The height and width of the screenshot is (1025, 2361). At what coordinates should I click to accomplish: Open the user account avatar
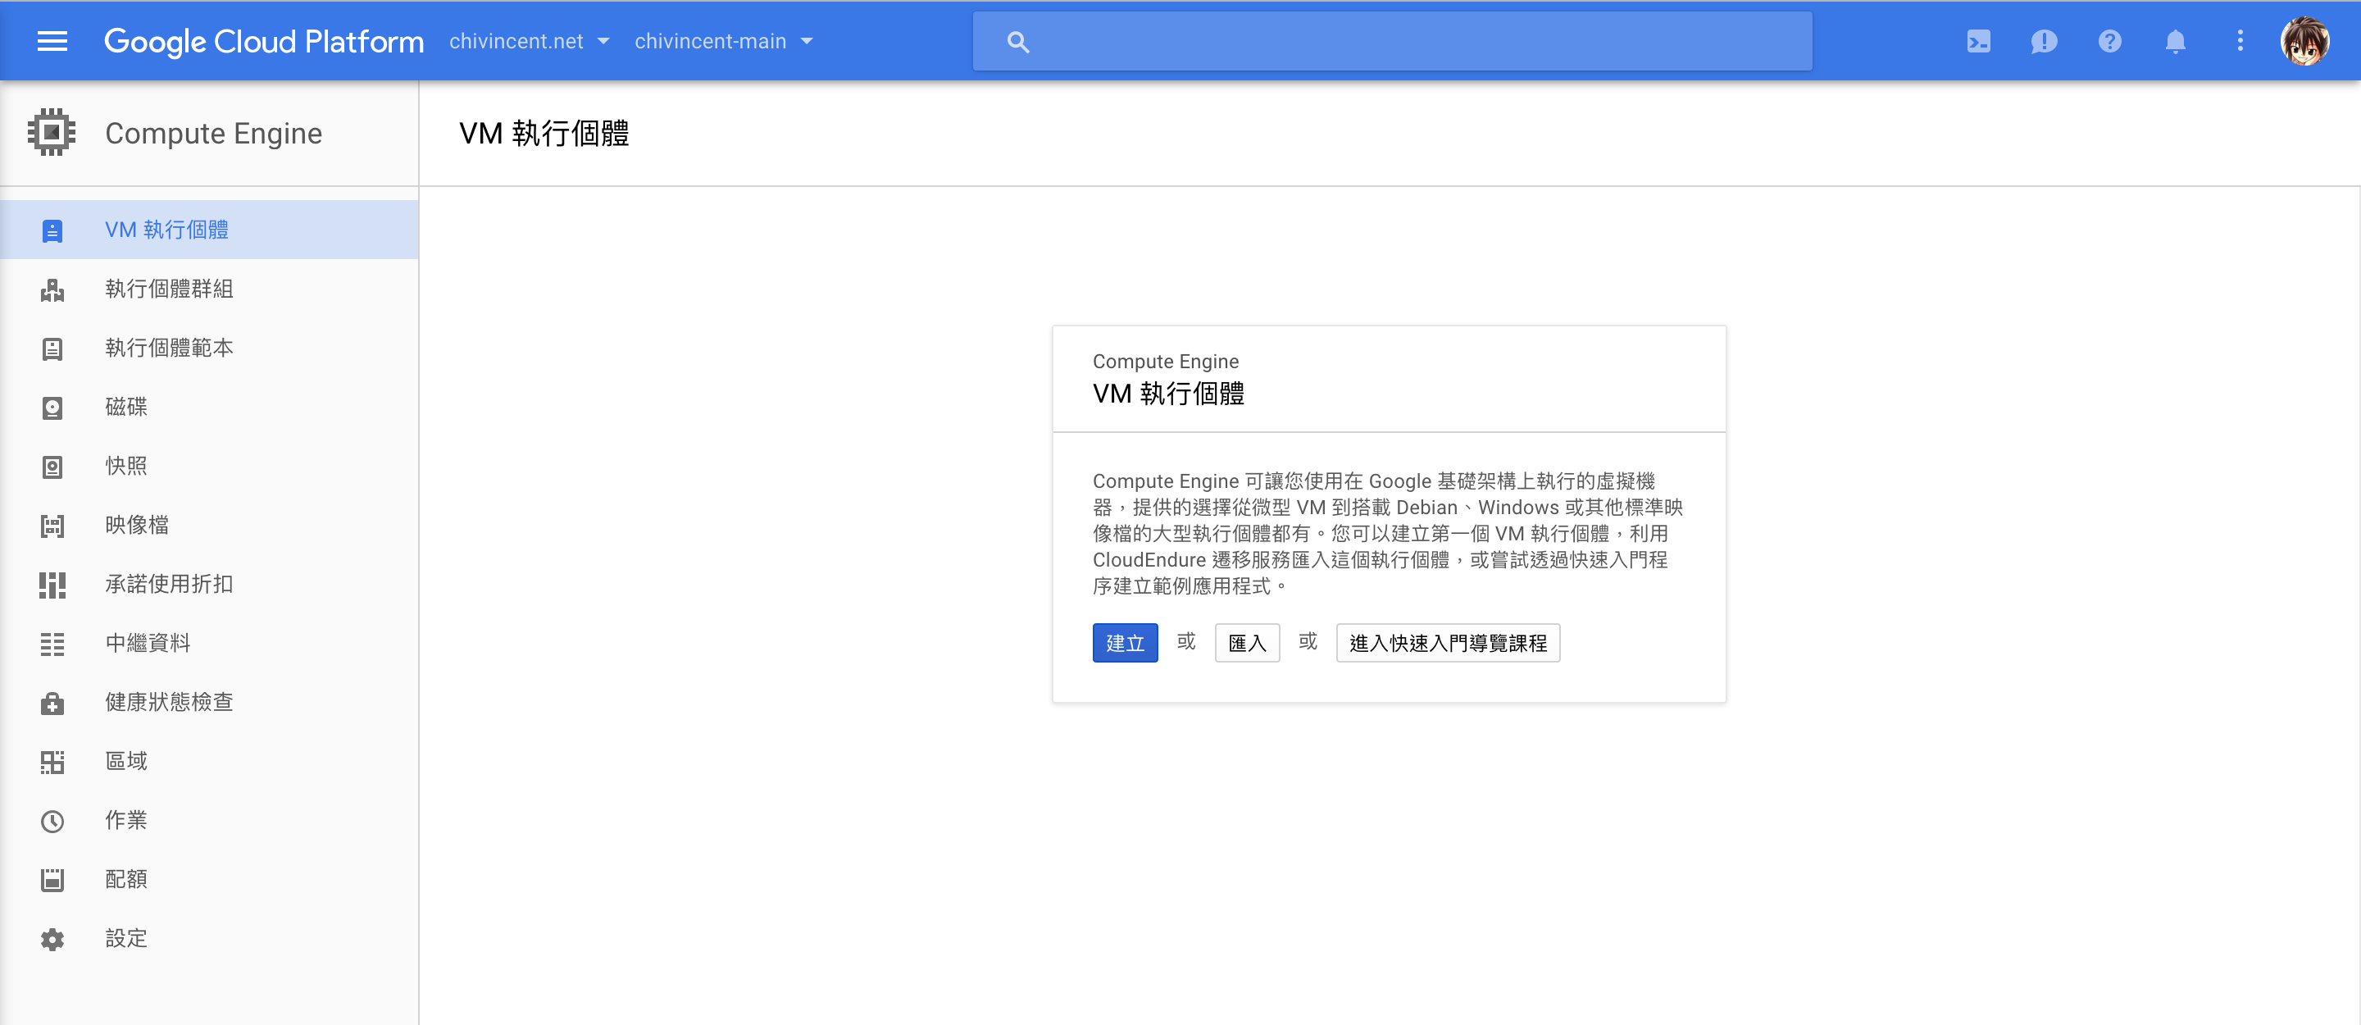click(x=2304, y=41)
